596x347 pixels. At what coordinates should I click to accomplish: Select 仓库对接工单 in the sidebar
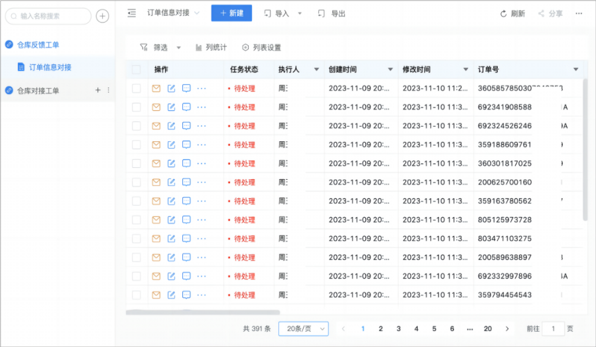[38, 90]
